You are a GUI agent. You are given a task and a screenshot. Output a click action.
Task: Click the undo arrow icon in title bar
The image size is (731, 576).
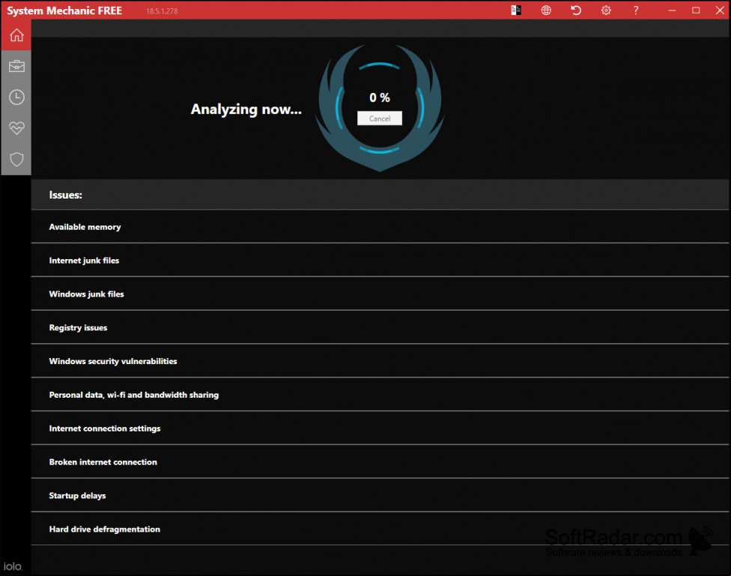tap(576, 10)
